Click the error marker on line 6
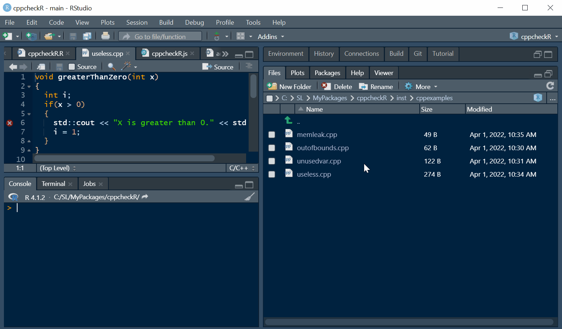The width and height of the screenshot is (562, 329). [x=10, y=123]
